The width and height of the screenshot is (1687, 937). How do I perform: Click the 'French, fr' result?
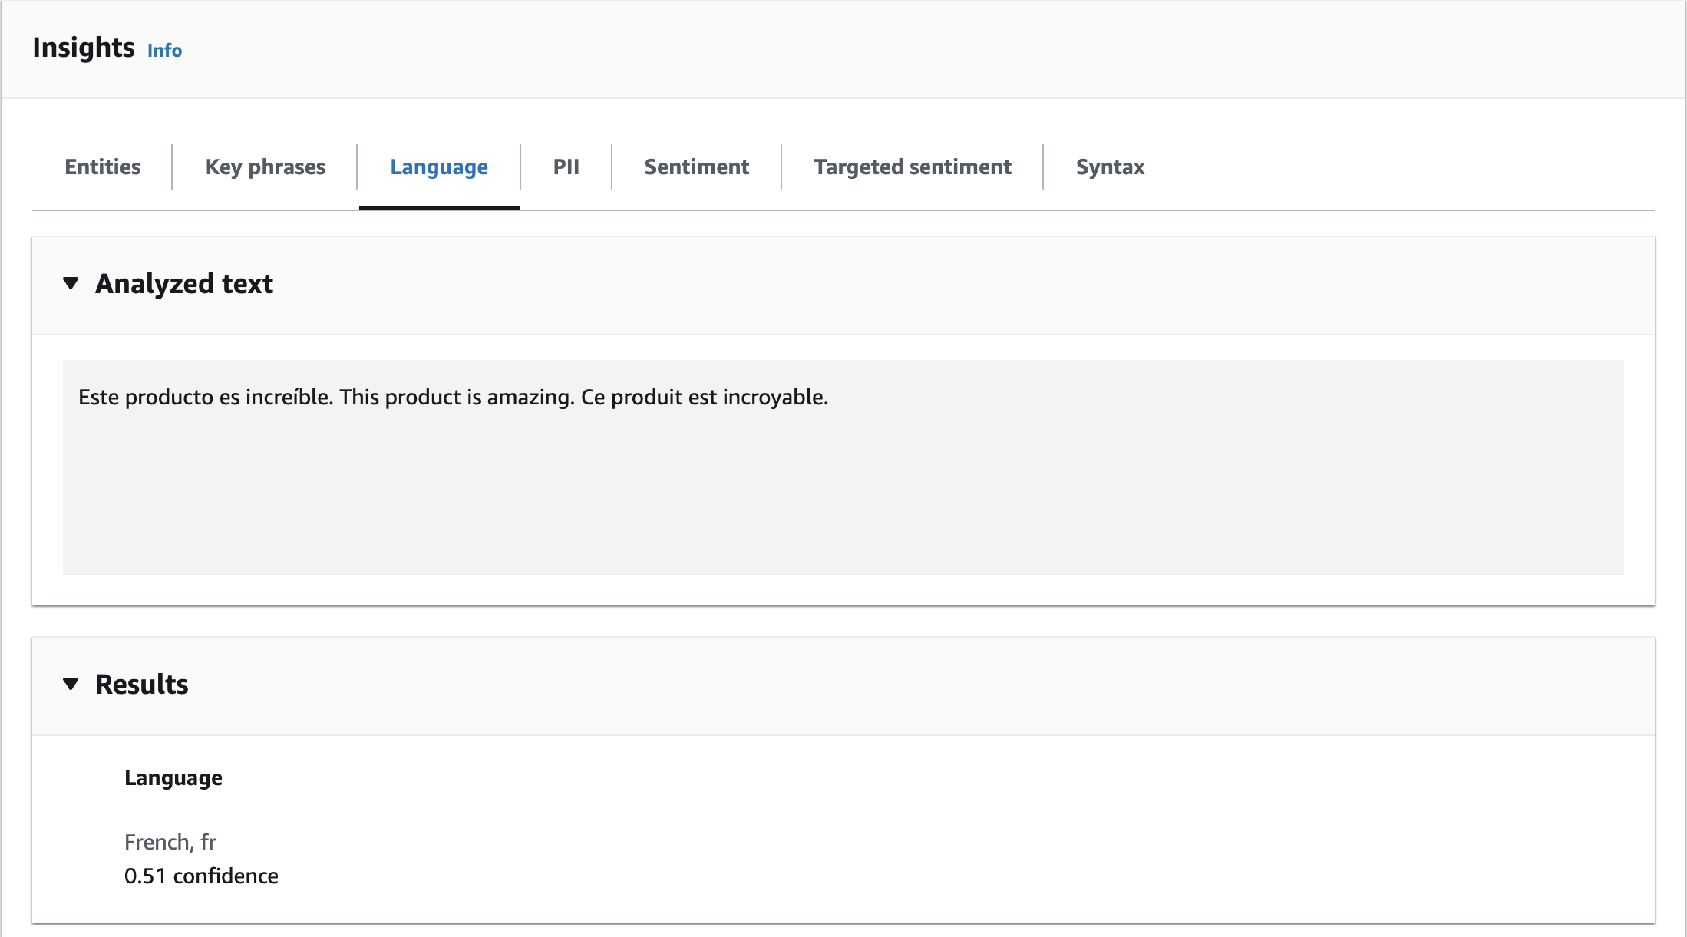pyautogui.click(x=170, y=843)
